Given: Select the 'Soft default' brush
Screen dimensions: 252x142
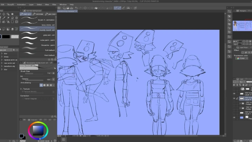Looking at the screenshot, I should (x=37, y=49).
